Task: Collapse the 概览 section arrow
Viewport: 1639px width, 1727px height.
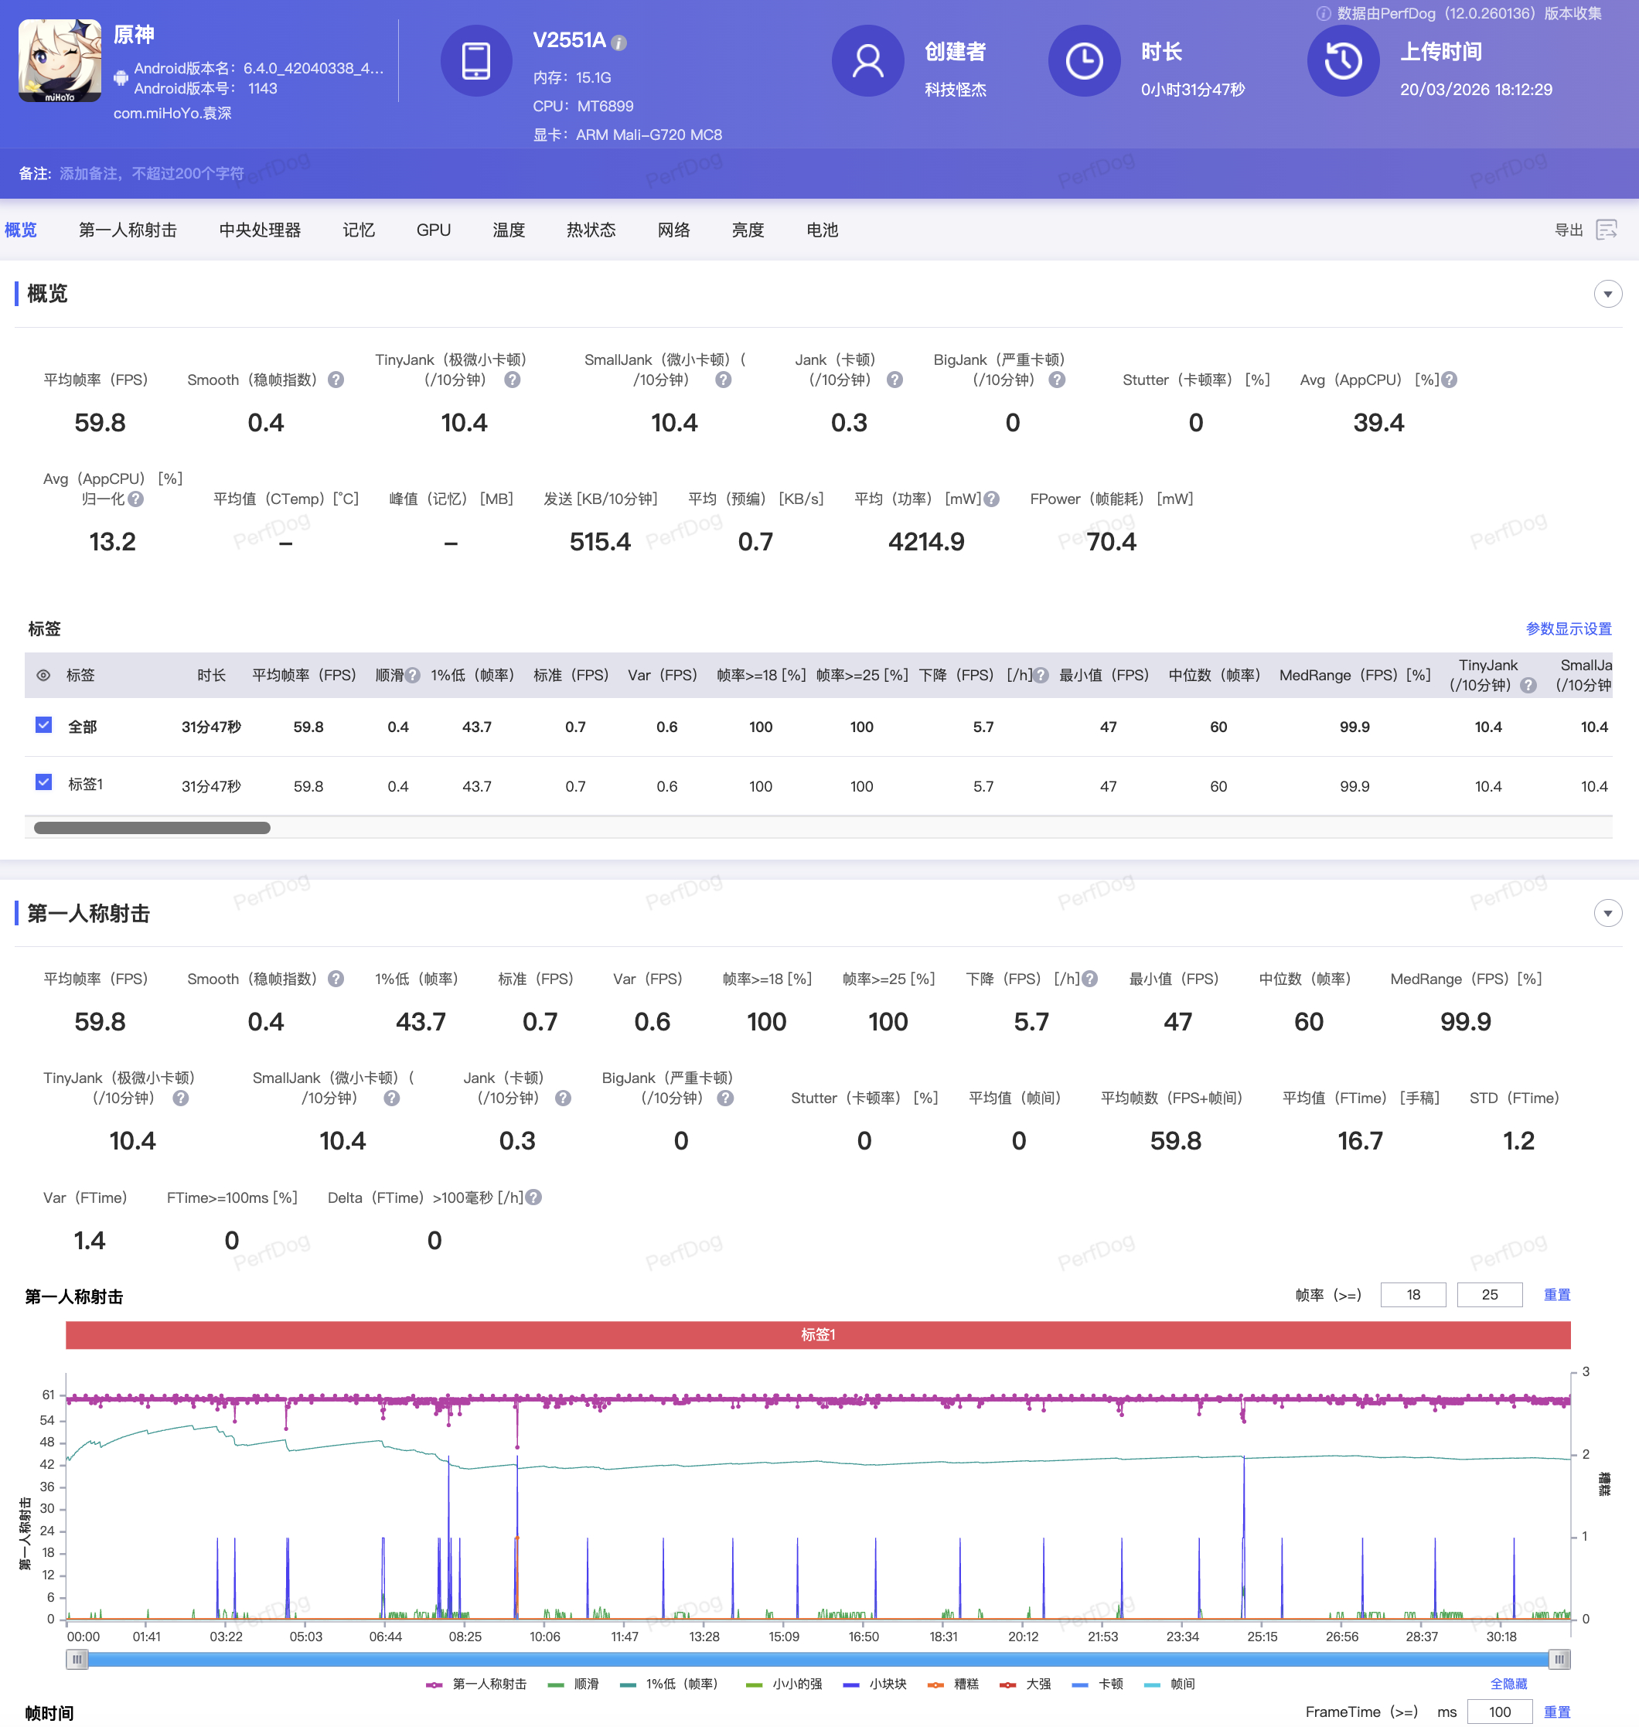Action: (x=1607, y=295)
